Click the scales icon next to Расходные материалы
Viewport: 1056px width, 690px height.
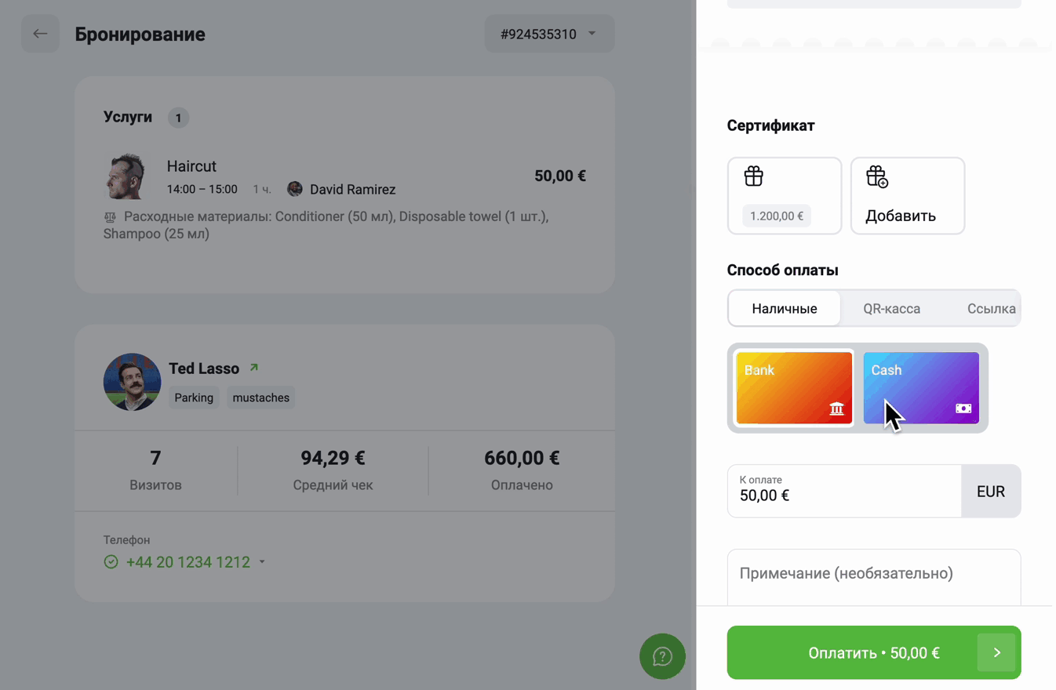pyautogui.click(x=110, y=217)
